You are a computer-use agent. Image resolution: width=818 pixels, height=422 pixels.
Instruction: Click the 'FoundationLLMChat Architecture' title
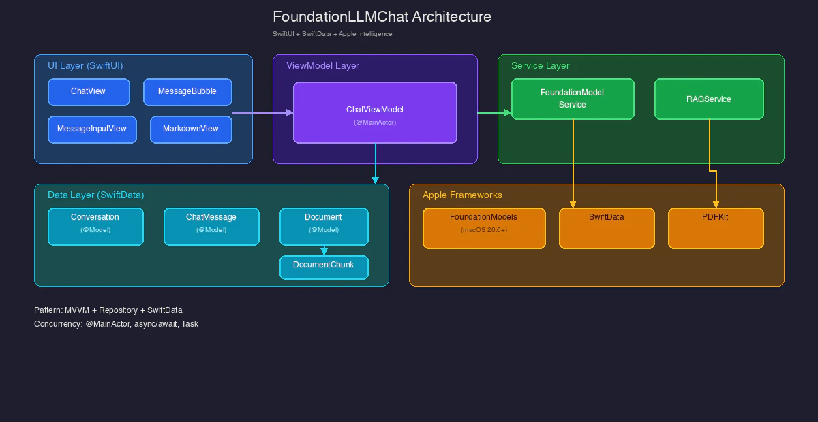382,16
